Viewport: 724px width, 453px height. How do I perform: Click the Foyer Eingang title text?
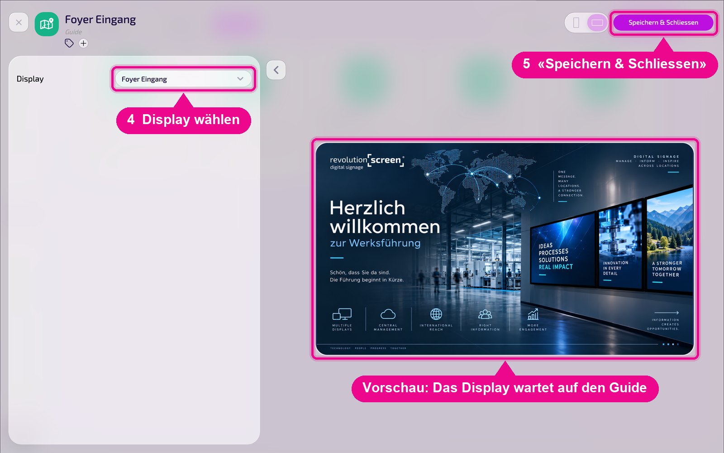point(100,19)
